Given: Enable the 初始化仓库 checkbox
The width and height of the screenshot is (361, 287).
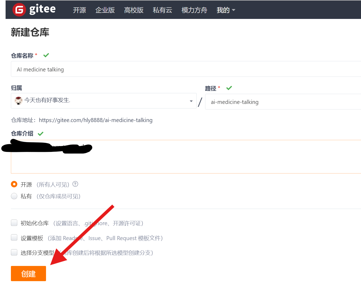Looking at the screenshot, I should [14, 223].
